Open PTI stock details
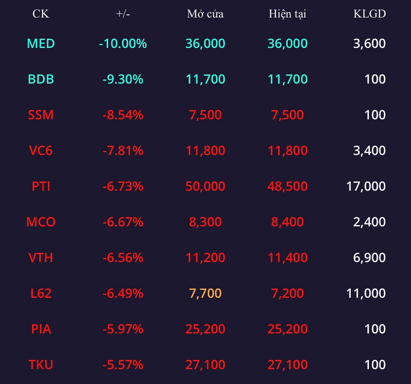Viewport: 411px width, 384px height. pyautogui.click(x=41, y=186)
